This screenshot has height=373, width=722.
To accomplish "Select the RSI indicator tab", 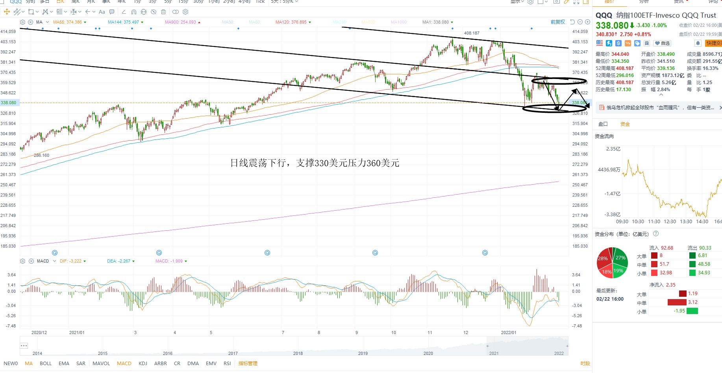I will 227,364.
